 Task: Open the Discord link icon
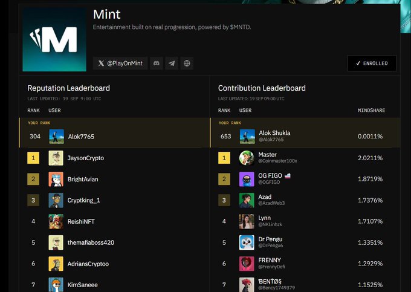[x=156, y=63]
